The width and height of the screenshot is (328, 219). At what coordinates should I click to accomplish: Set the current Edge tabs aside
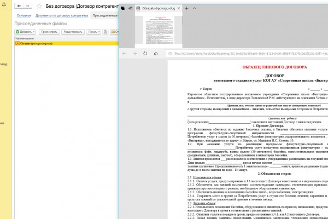(x=130, y=8)
